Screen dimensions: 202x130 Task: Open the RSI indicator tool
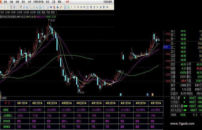[51, 7]
